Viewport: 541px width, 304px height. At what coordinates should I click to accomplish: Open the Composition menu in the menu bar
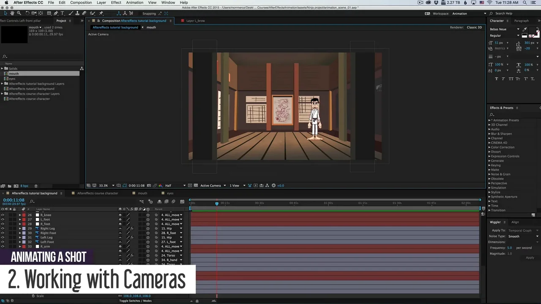tap(81, 3)
